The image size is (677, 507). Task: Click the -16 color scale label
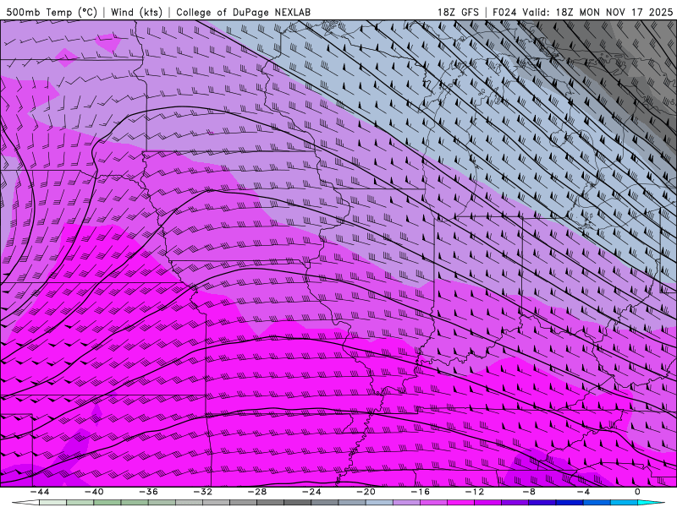[420, 492]
